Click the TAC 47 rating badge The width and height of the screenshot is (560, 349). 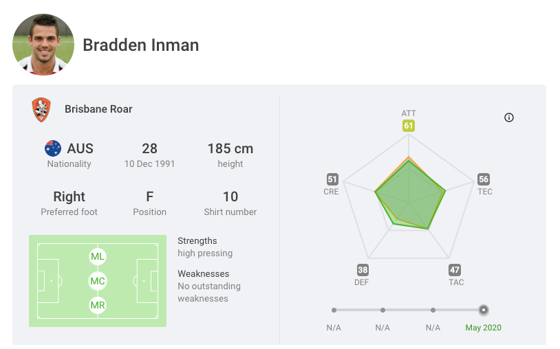pos(455,270)
